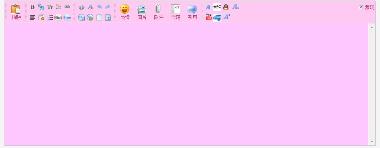Image resolution: width=380 pixels, height=148 pixels.
Task: Apply superscript with the A² icon
Action: pyautogui.click(x=226, y=17)
